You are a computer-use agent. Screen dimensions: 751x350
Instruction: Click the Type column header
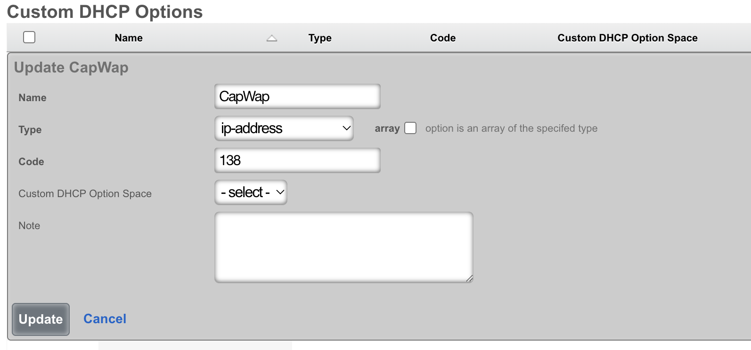[x=319, y=38]
